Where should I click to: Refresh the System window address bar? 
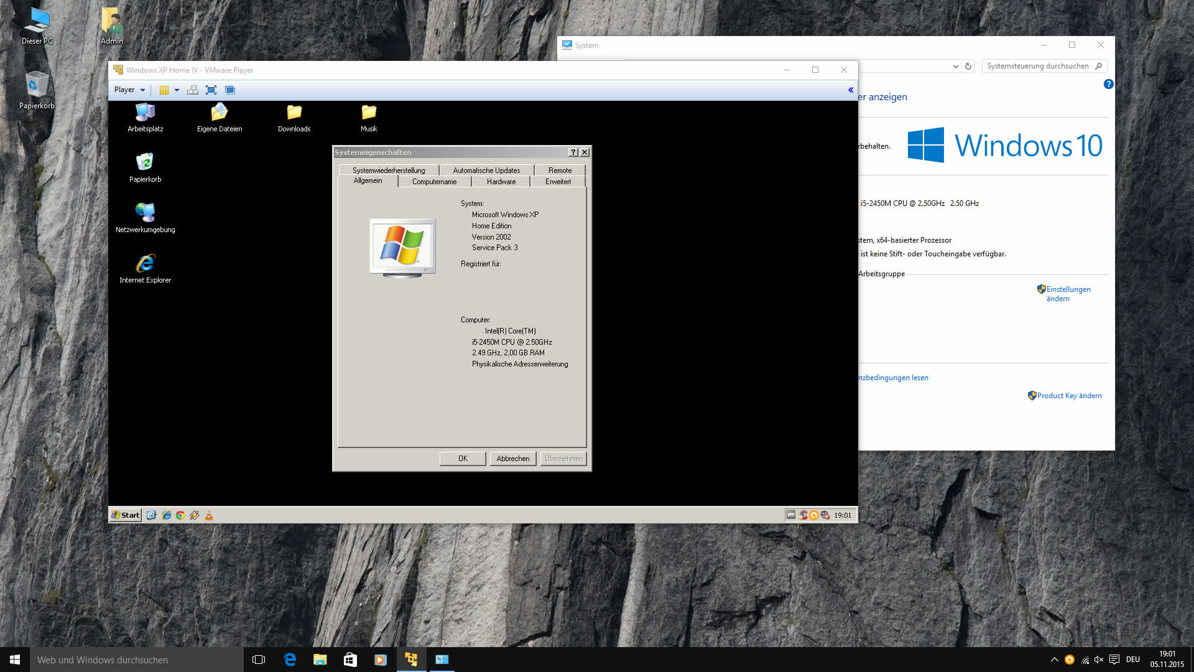(x=968, y=66)
